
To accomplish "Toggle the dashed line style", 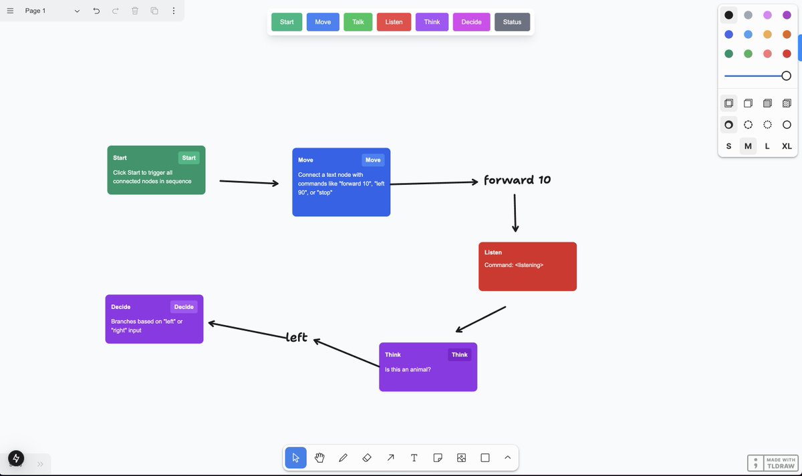I will 748,124.
